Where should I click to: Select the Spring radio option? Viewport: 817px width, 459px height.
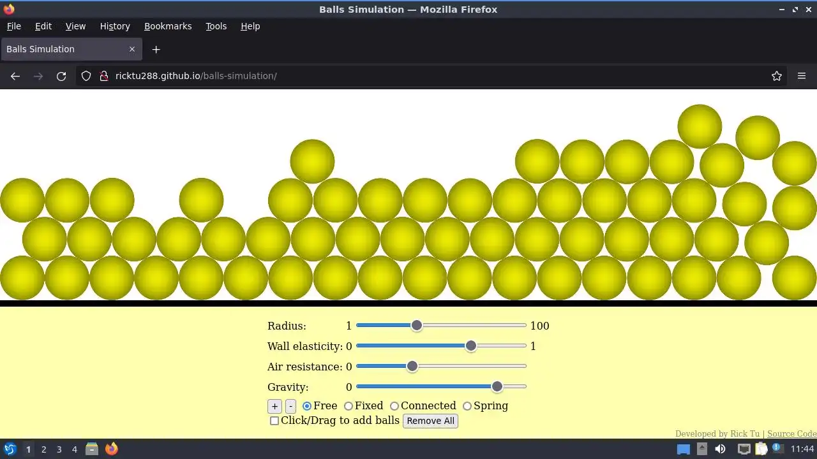pyautogui.click(x=467, y=406)
